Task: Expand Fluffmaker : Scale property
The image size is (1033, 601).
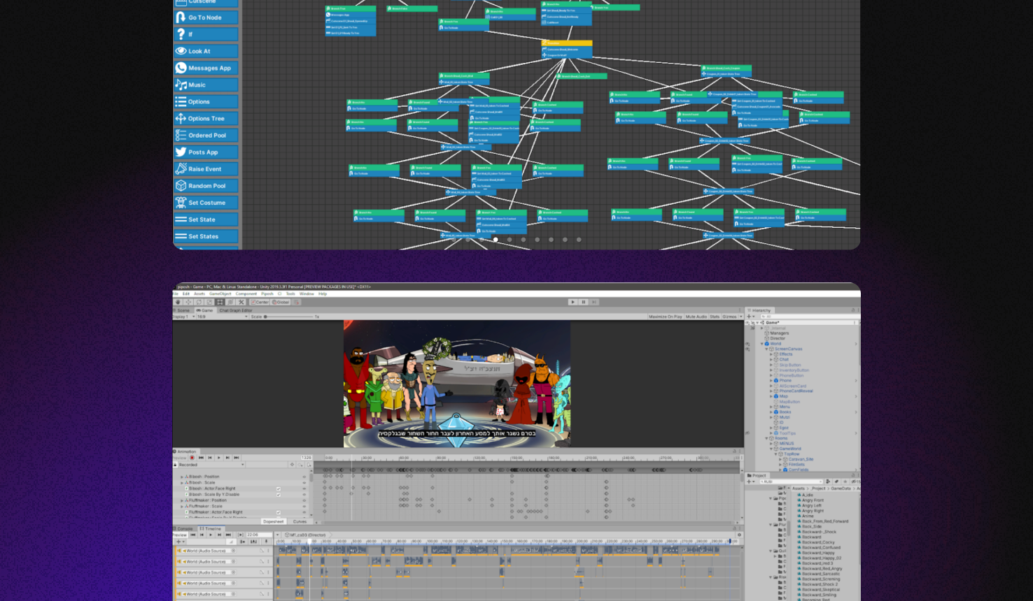Action: [x=182, y=506]
